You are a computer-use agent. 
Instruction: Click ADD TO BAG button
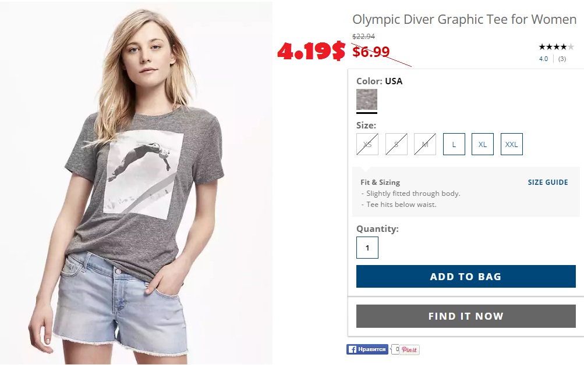click(466, 276)
